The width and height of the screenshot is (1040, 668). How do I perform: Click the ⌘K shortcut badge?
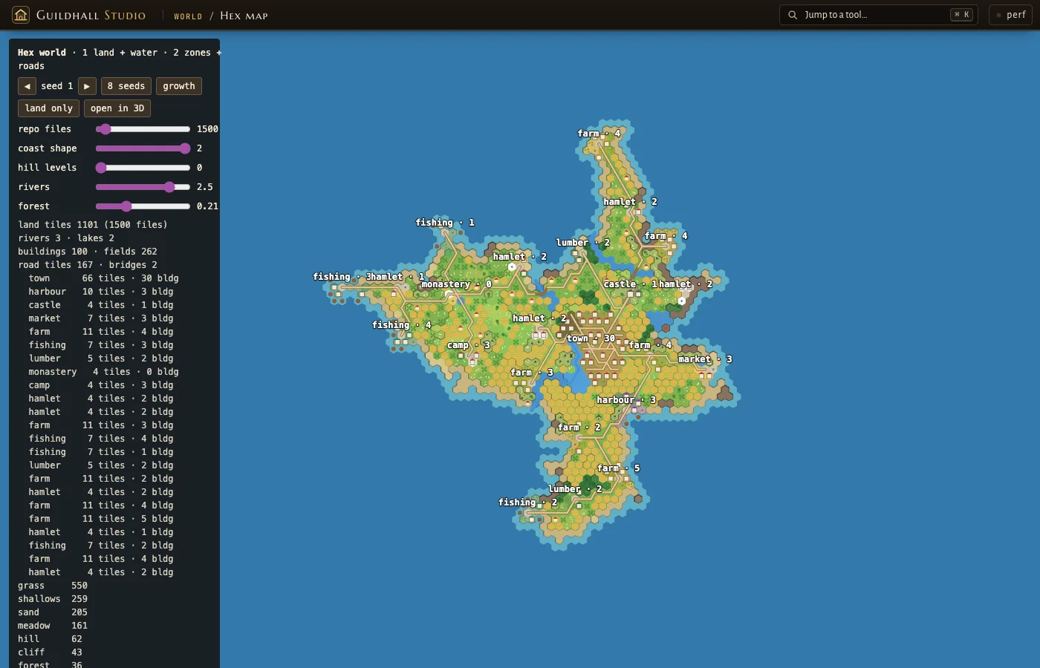click(961, 15)
